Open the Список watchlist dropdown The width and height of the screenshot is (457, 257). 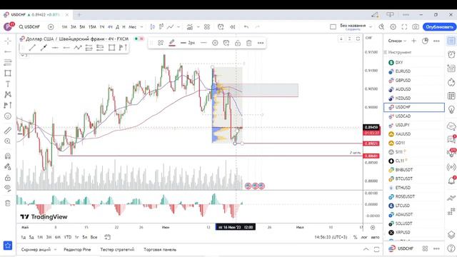point(397,41)
